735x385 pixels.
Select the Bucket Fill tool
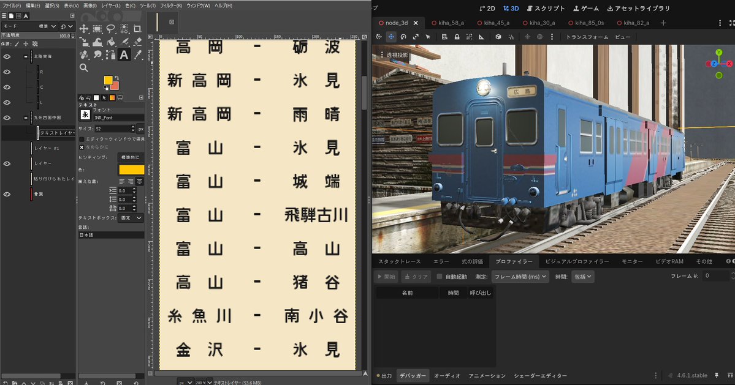point(110,42)
